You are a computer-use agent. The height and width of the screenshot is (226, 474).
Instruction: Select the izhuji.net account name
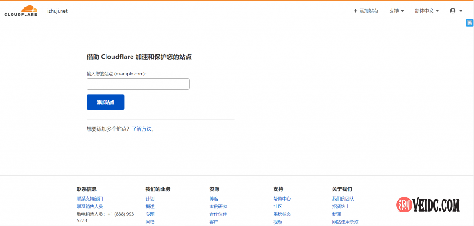tap(57, 11)
